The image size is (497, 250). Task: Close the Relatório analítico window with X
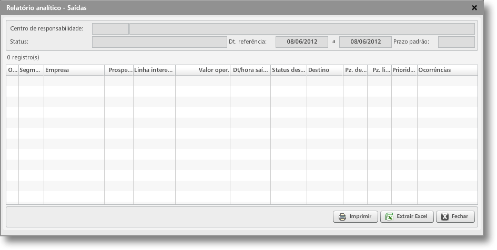(474, 8)
